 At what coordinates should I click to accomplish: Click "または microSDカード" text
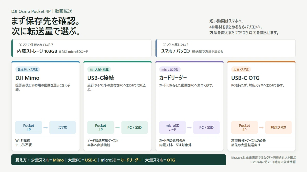(73, 51)
